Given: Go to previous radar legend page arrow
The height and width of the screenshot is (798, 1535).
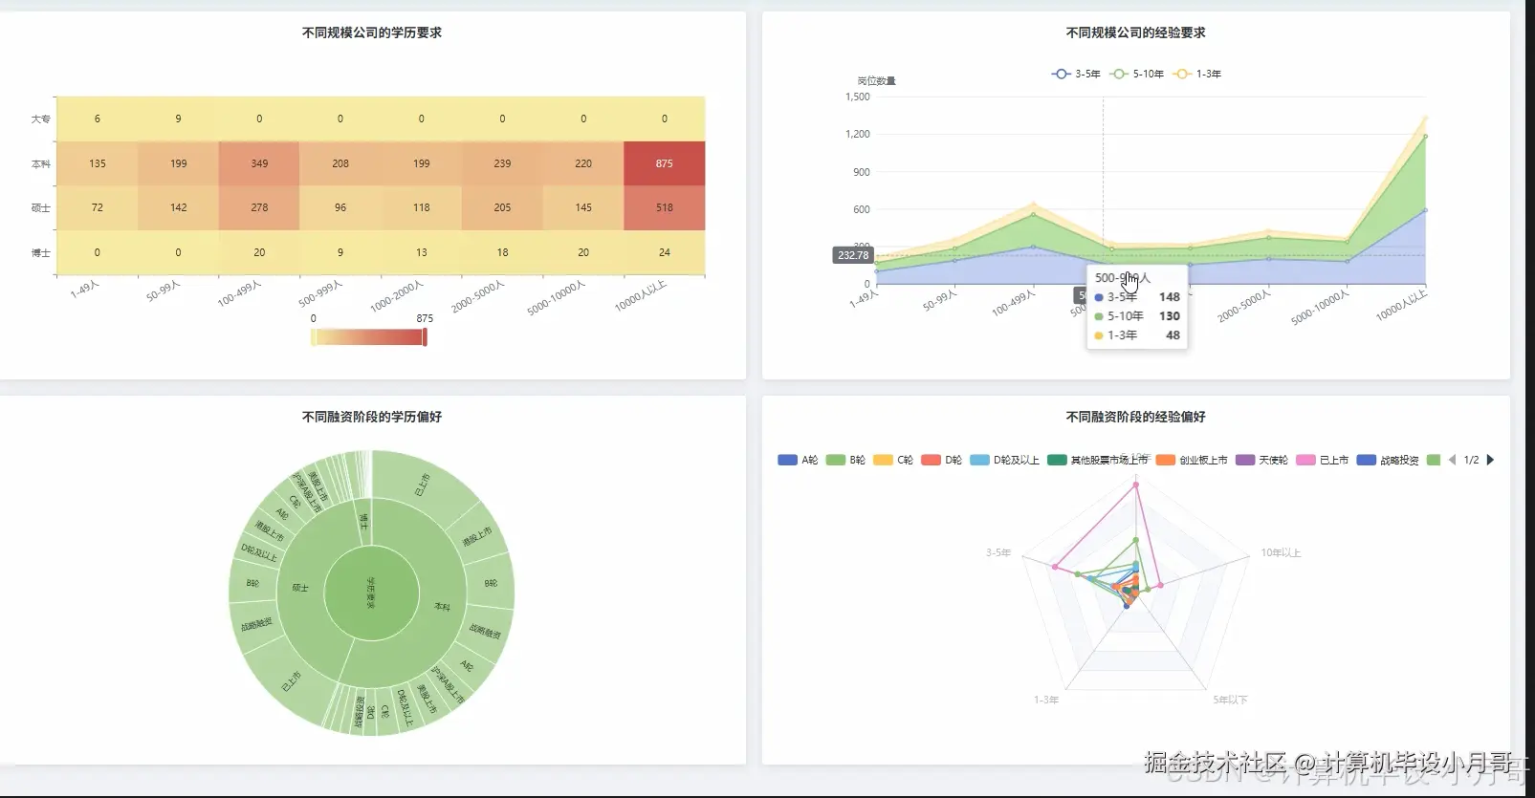Looking at the screenshot, I should [x=1452, y=460].
